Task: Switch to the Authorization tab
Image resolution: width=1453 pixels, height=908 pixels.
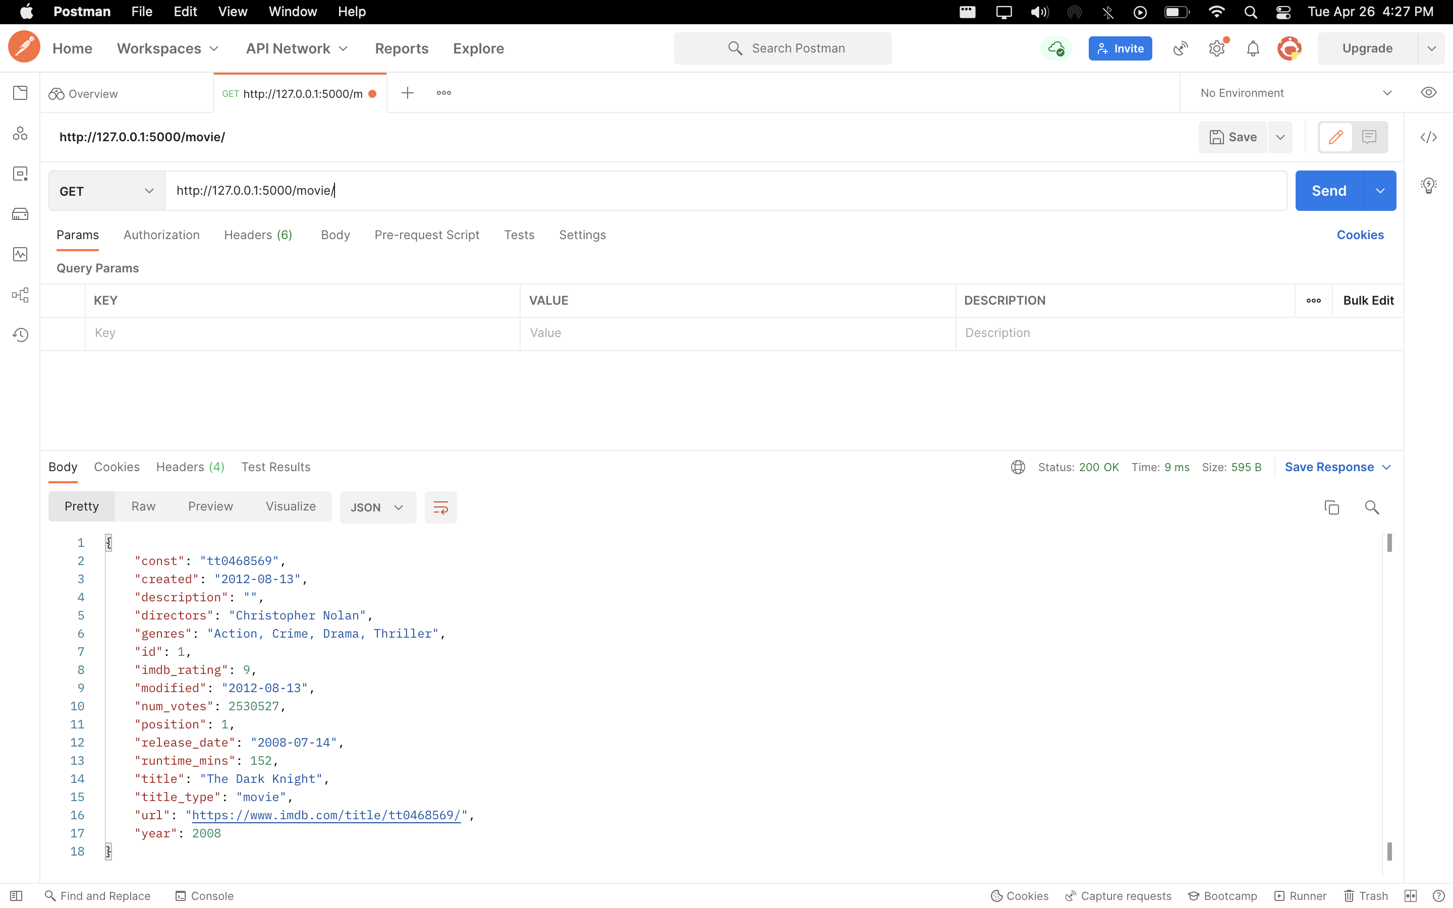Action: 161,235
